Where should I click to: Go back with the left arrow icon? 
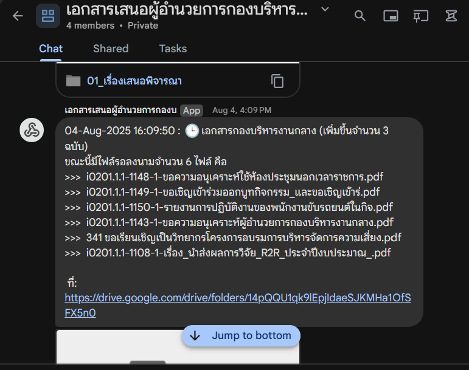(x=18, y=16)
